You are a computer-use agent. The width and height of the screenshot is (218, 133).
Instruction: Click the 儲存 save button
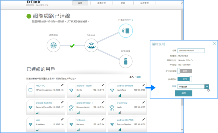point(184,93)
